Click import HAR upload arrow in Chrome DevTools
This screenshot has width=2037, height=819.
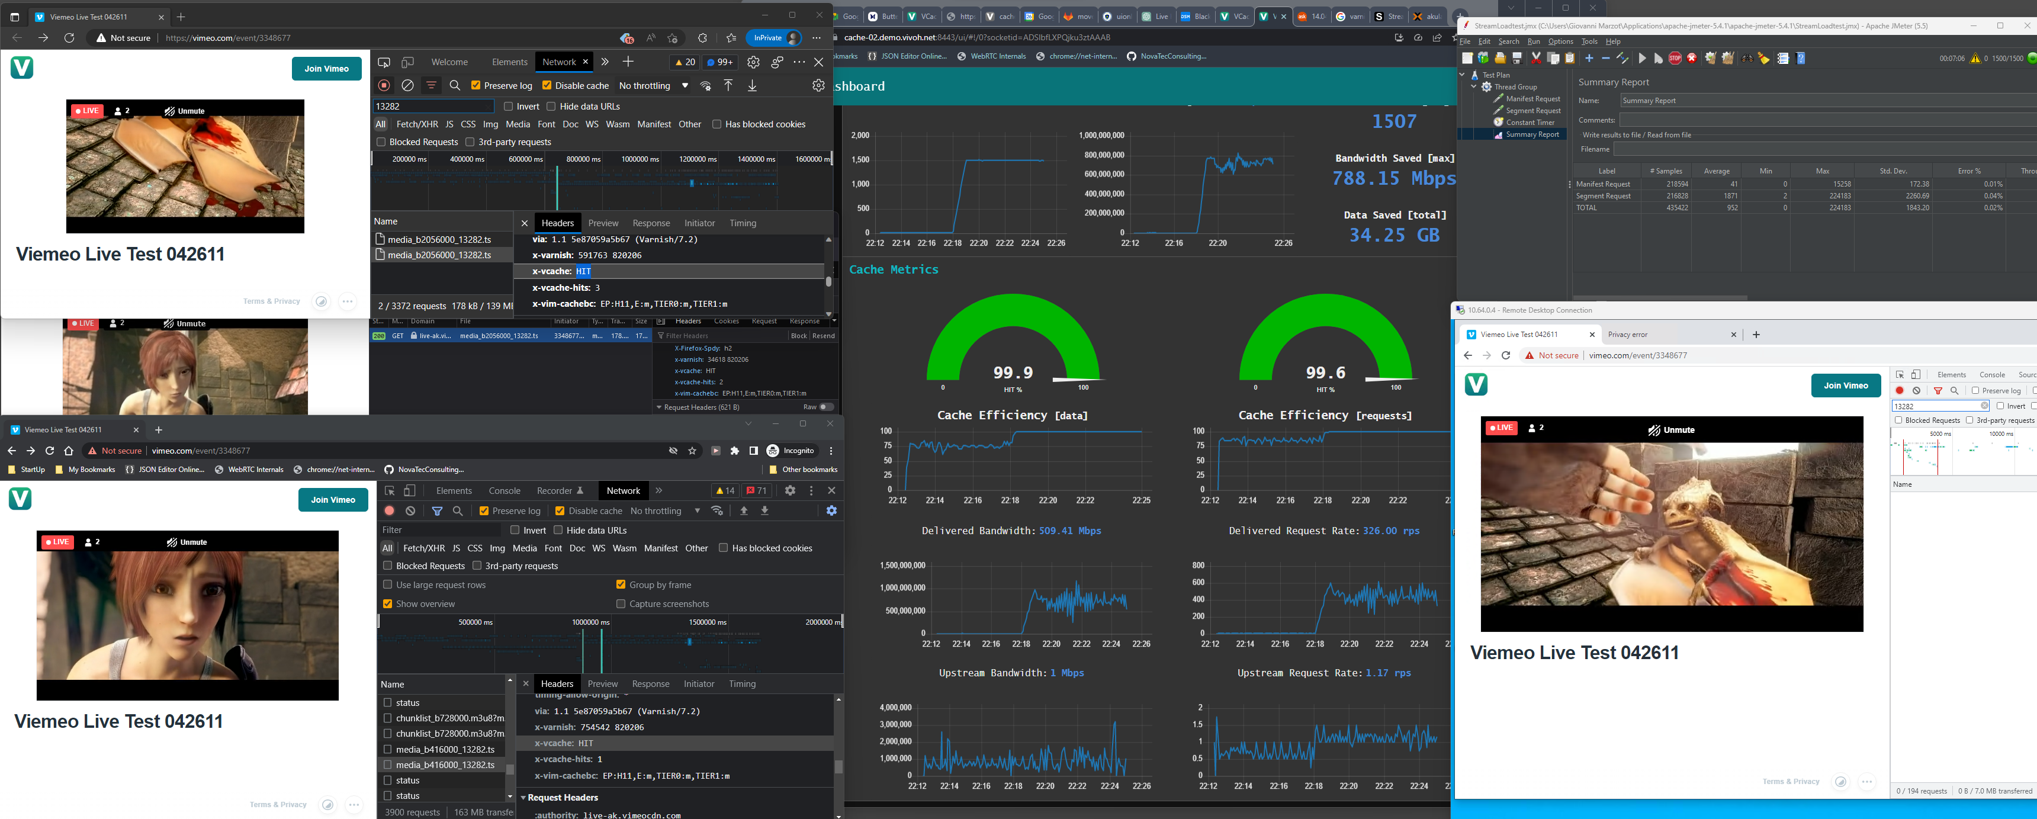743,510
